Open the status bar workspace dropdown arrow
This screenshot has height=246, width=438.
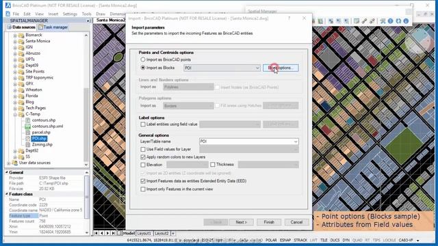[x=418, y=241]
